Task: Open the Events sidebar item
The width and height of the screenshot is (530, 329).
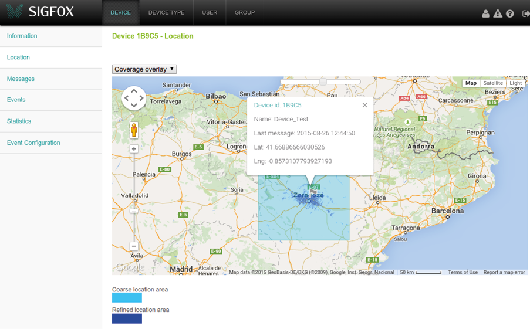Action: click(x=50, y=100)
